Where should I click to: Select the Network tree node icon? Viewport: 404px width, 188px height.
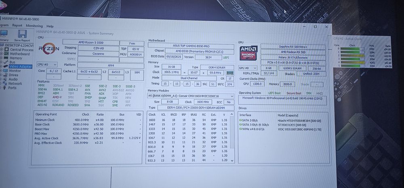pos(6,83)
